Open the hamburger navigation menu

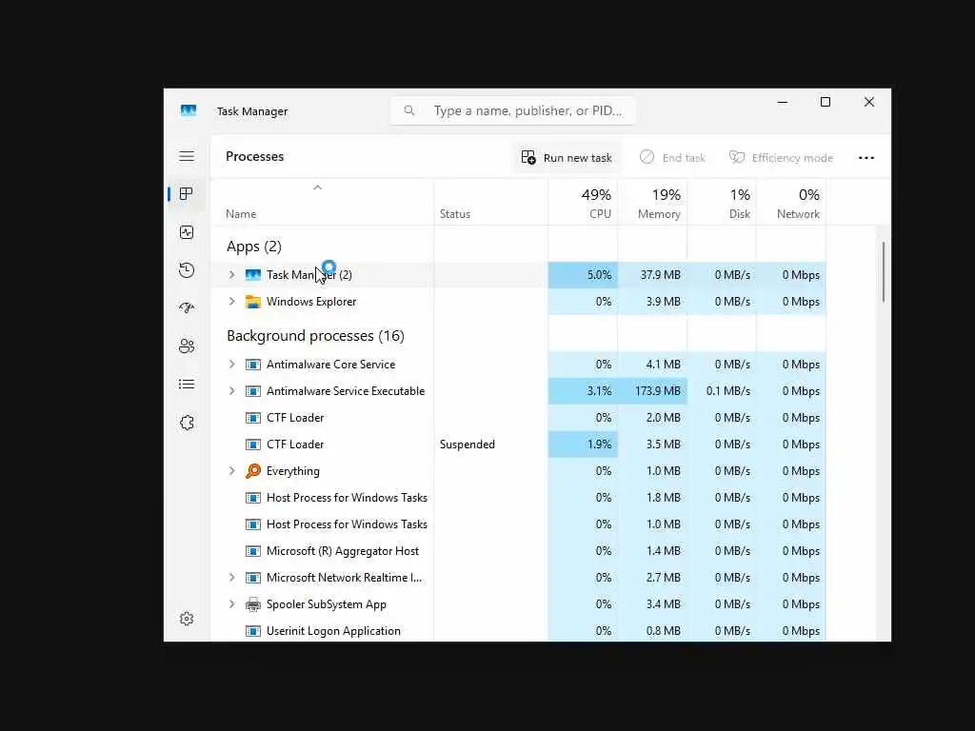(x=187, y=156)
